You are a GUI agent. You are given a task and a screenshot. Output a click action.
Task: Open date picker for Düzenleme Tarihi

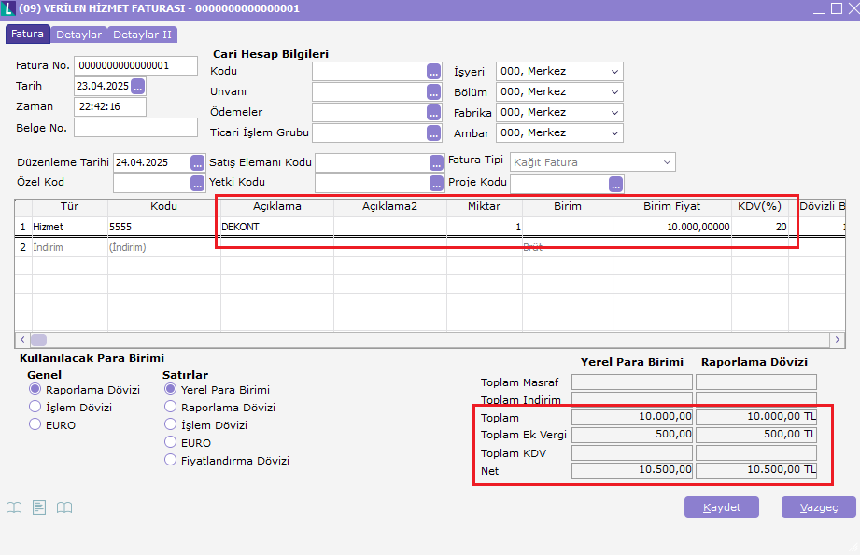click(x=197, y=162)
